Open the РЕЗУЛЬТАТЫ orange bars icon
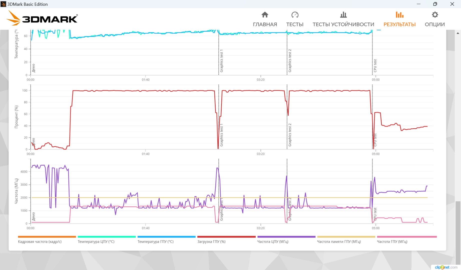This screenshot has width=461, height=270. (400, 15)
